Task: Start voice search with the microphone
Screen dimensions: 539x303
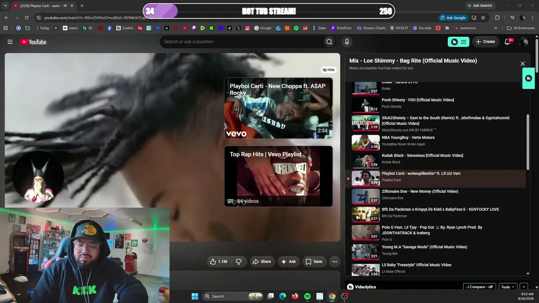Action: (x=347, y=42)
